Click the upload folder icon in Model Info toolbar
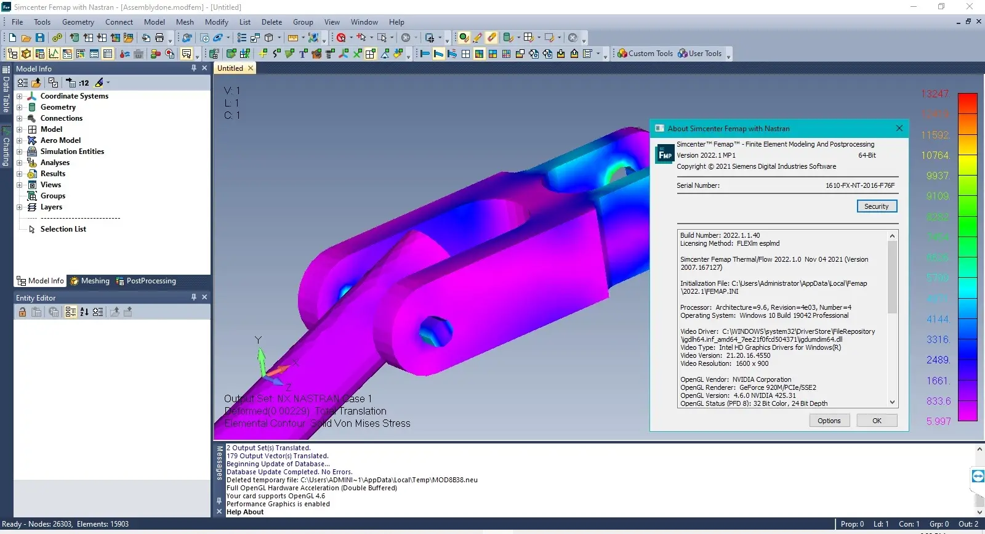This screenshot has height=534, width=985. tap(36, 83)
